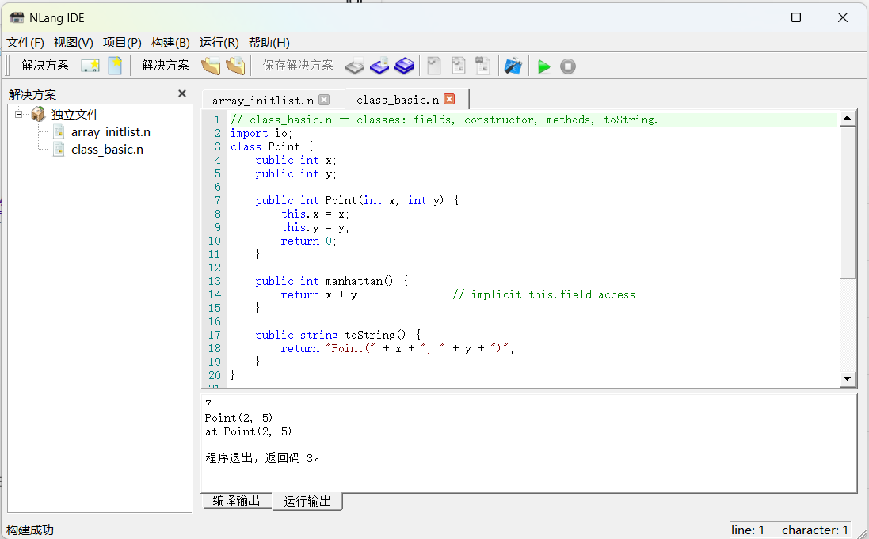Click the '// implicit this.field access' comment

[543, 294]
